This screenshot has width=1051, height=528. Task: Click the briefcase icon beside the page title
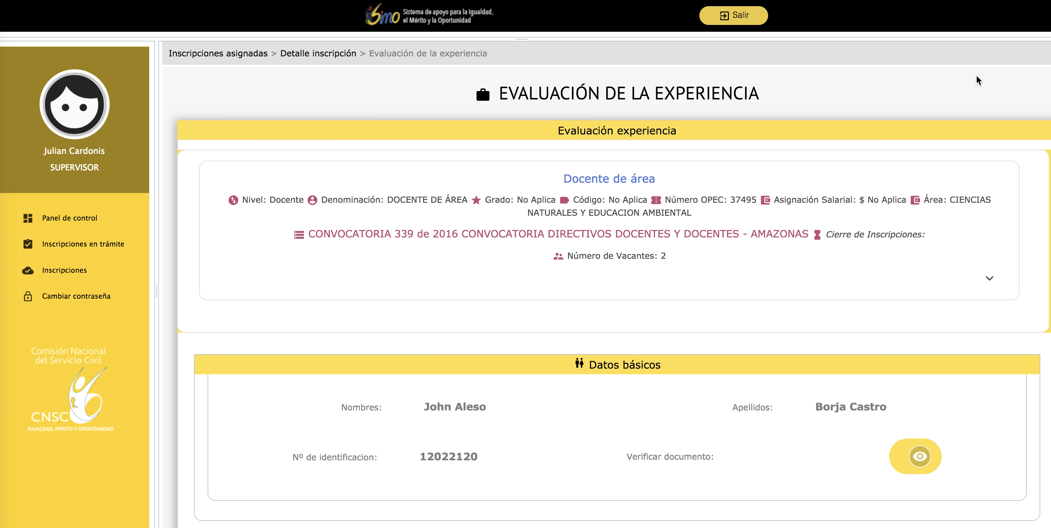point(483,95)
